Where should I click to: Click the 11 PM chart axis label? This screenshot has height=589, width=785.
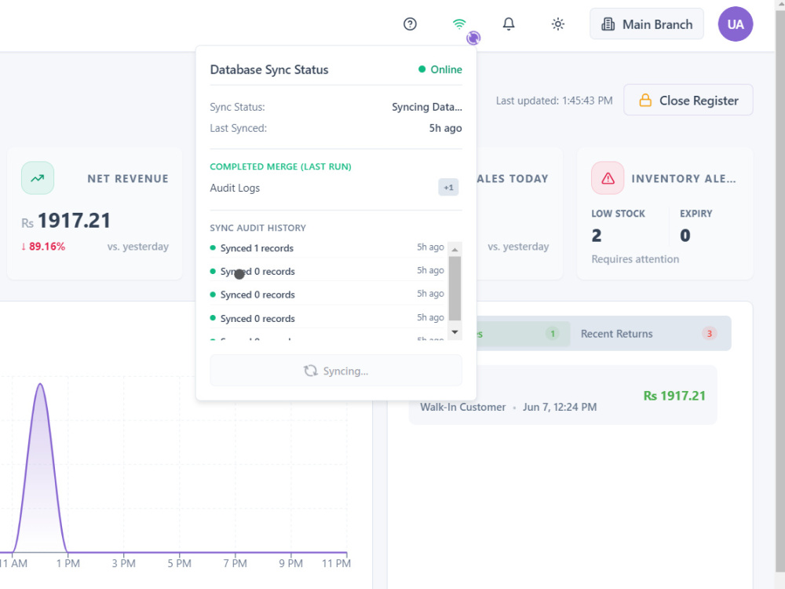pyautogui.click(x=336, y=563)
